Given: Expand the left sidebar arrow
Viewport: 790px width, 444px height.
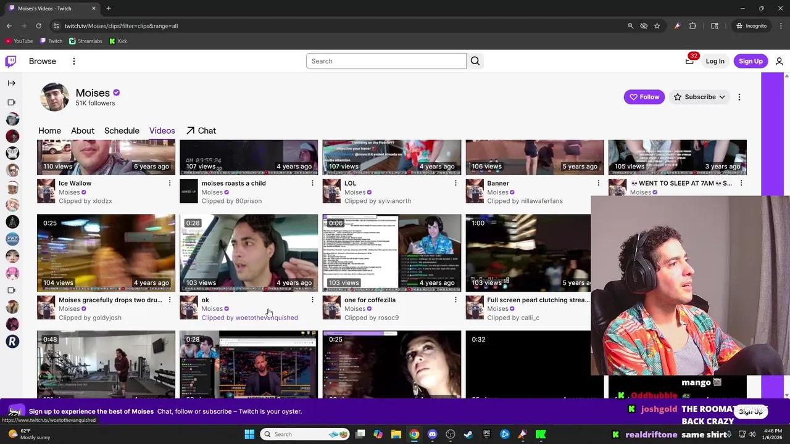Looking at the screenshot, I should pos(11,83).
